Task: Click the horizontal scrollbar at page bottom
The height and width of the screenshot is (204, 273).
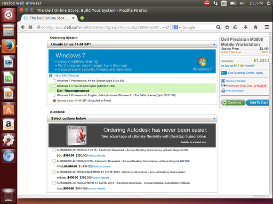Action: (137, 196)
